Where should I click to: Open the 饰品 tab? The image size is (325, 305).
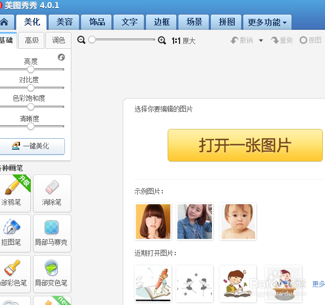click(x=96, y=22)
